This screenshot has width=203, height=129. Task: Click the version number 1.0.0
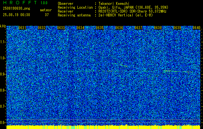(44, 3)
